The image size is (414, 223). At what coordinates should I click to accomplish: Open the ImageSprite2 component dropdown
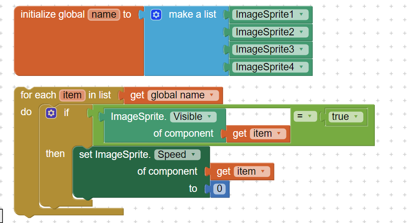301,32
